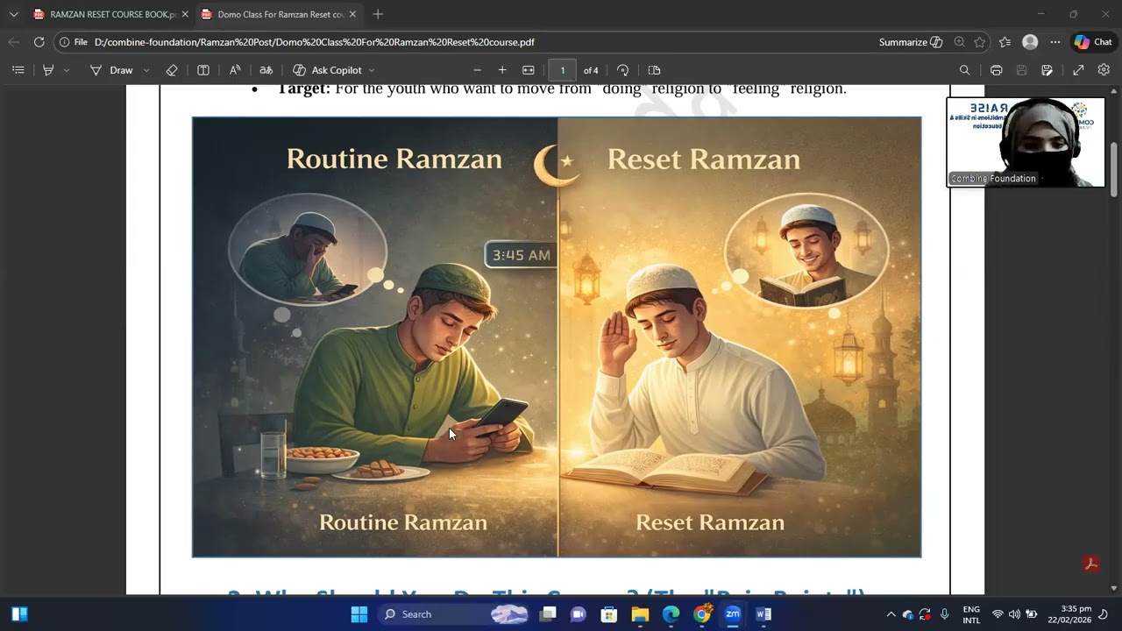Start Read aloud

pyautogui.click(x=235, y=70)
